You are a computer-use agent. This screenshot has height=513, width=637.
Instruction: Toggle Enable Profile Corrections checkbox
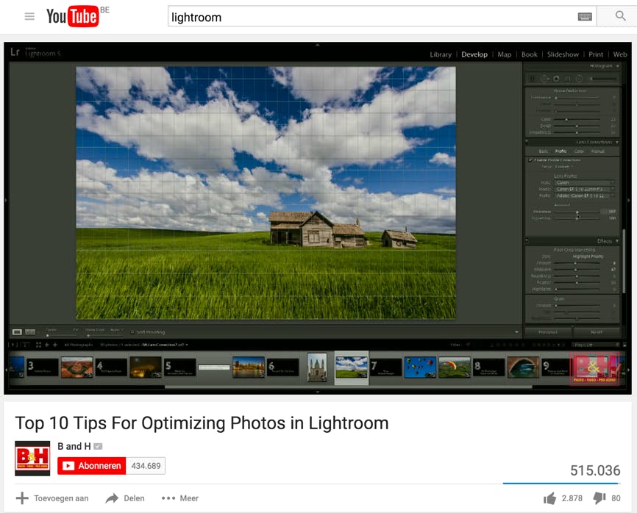pos(530,160)
